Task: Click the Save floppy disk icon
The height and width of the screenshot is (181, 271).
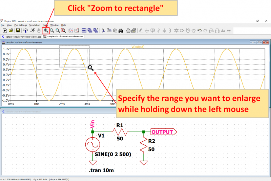Action: point(18,31)
